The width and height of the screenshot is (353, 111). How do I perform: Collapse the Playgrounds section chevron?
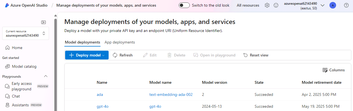46,76
